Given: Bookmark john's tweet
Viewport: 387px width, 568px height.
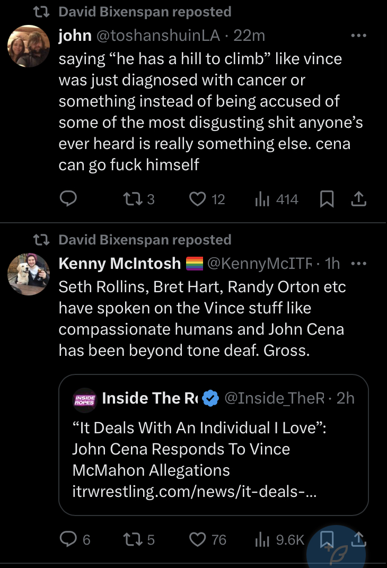Looking at the screenshot, I should [327, 199].
